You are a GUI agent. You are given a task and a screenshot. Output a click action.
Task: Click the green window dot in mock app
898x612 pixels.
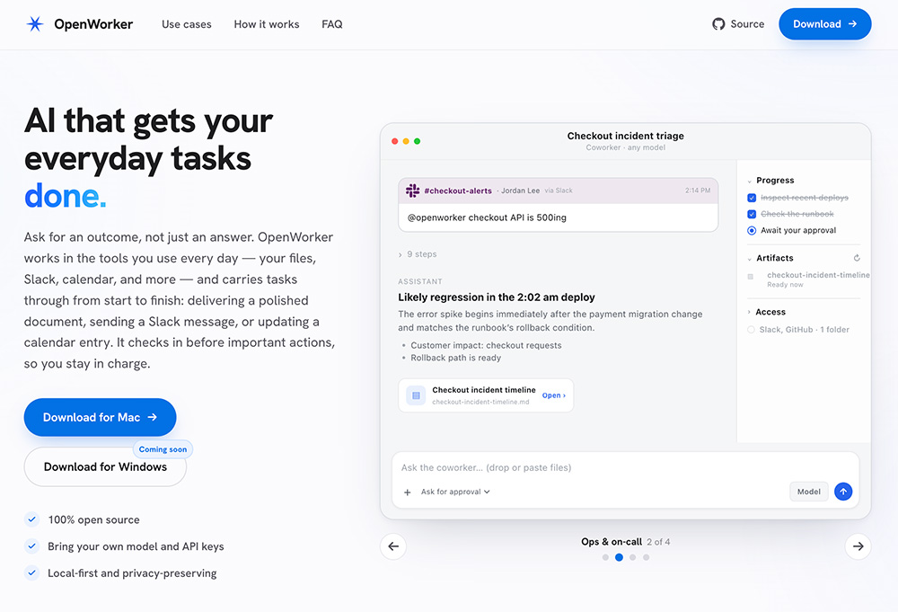click(417, 141)
